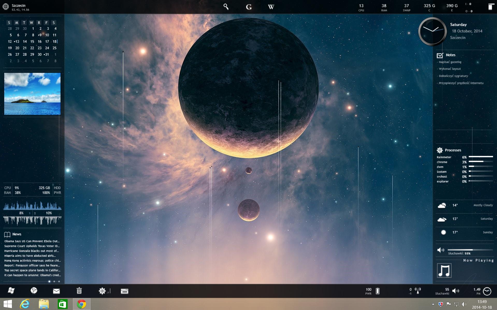
Task: Click the Notes checkbox icon
Action: (440, 55)
